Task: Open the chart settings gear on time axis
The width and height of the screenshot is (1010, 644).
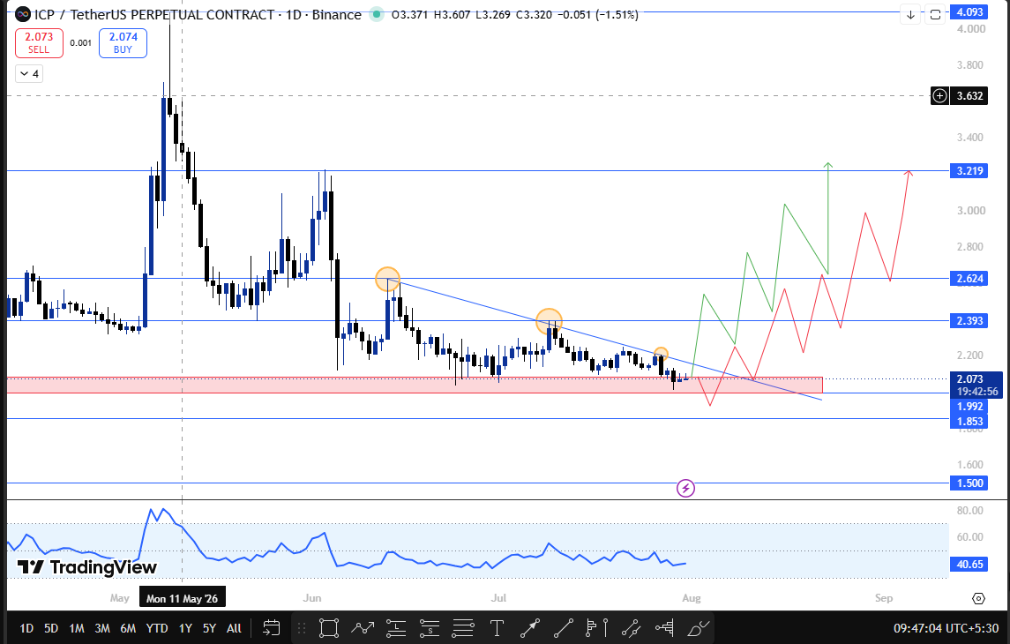Action: click(978, 599)
